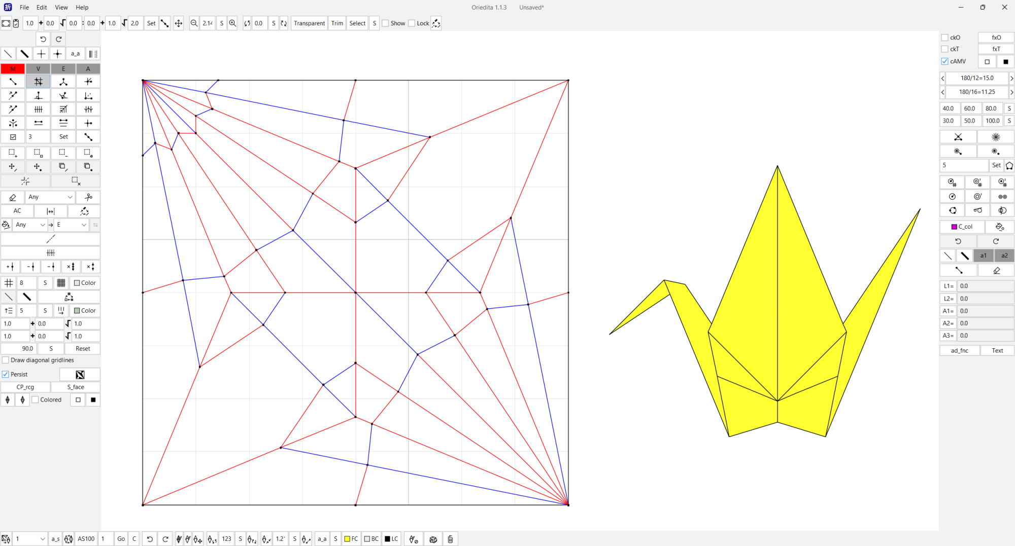Select the move-selected-lines tool
This screenshot has height=546, width=1015.
13,166
